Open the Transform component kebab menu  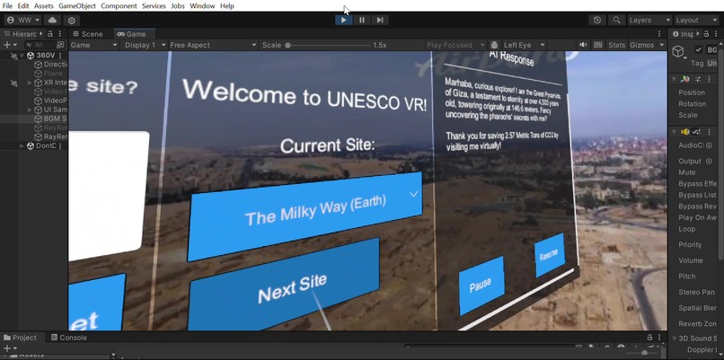point(710,79)
